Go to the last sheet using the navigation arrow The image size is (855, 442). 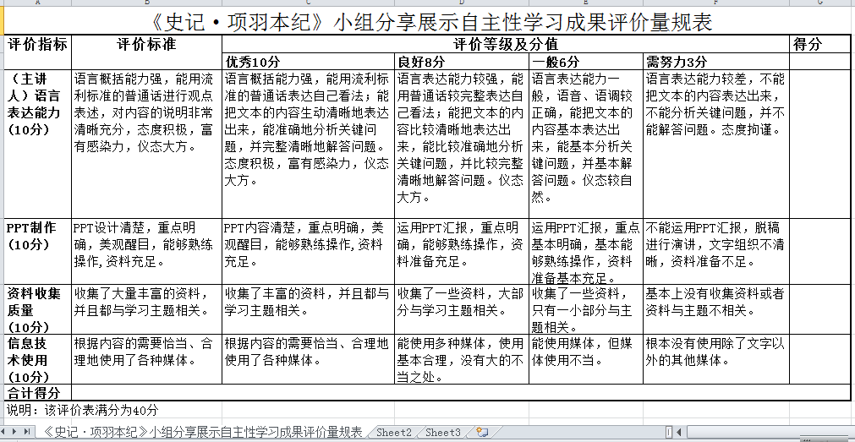[x=27, y=432]
